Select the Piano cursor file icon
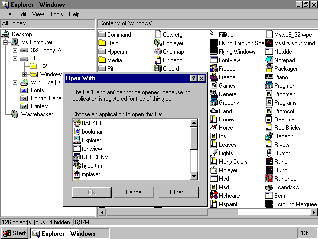Viewport: 318px width, 239px height. 269,77
